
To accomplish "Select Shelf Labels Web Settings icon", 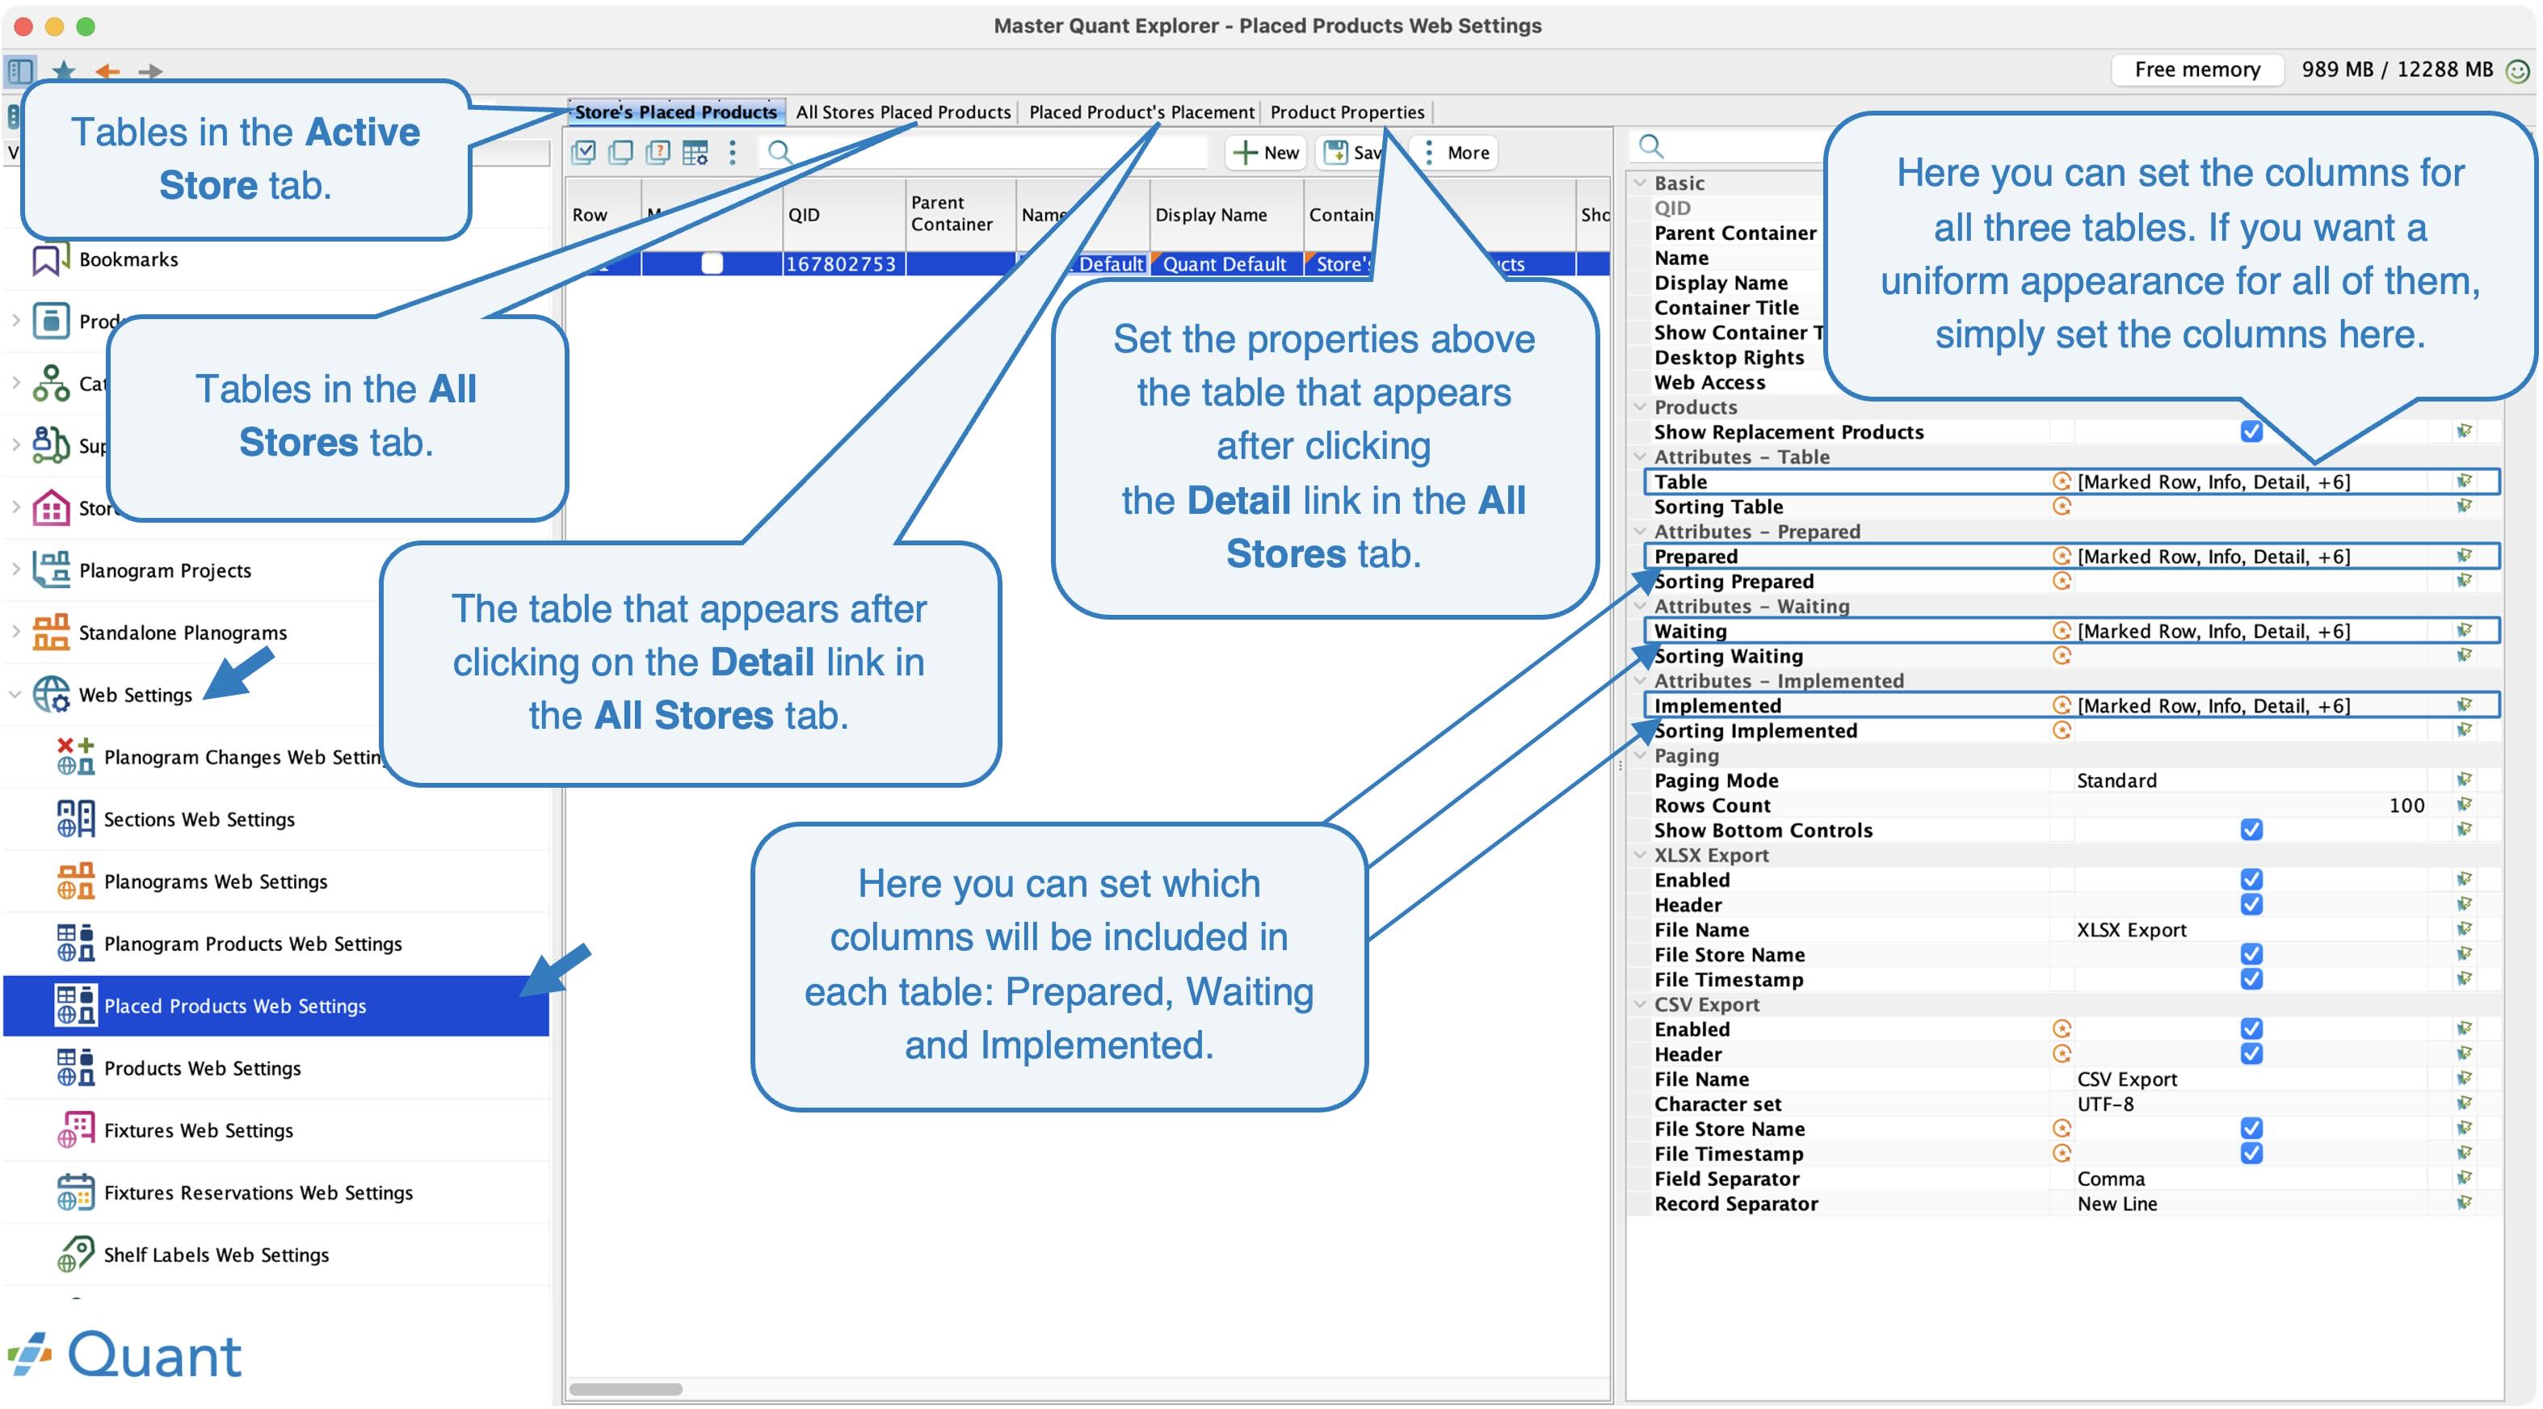I will tap(75, 1255).
